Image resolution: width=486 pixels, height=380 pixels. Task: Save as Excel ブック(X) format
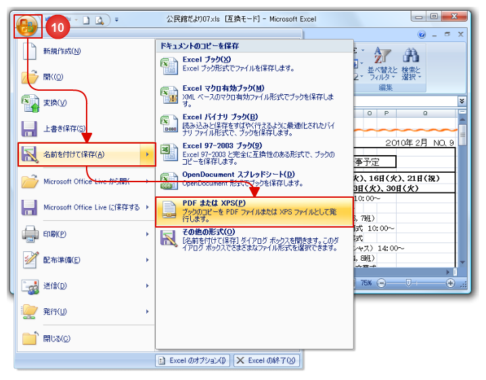254,66
